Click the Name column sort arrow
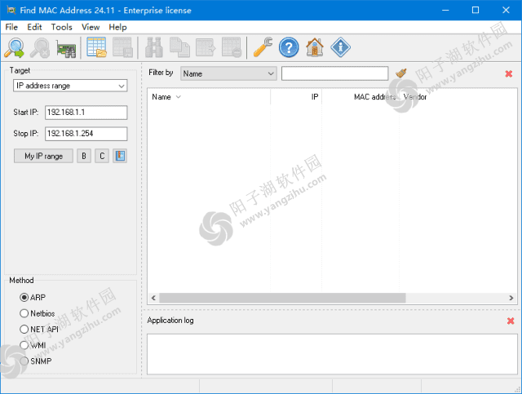Viewport: 522px width, 394px height. click(x=179, y=97)
